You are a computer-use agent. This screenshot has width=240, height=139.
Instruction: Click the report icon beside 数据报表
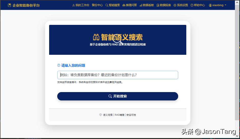click(158, 5)
